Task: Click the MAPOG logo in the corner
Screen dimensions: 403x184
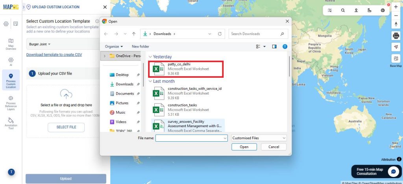Action: (11, 7)
